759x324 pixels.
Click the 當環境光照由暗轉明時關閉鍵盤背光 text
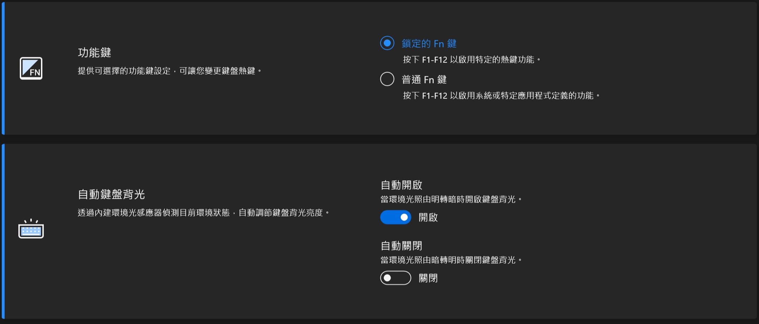pyautogui.click(x=451, y=260)
